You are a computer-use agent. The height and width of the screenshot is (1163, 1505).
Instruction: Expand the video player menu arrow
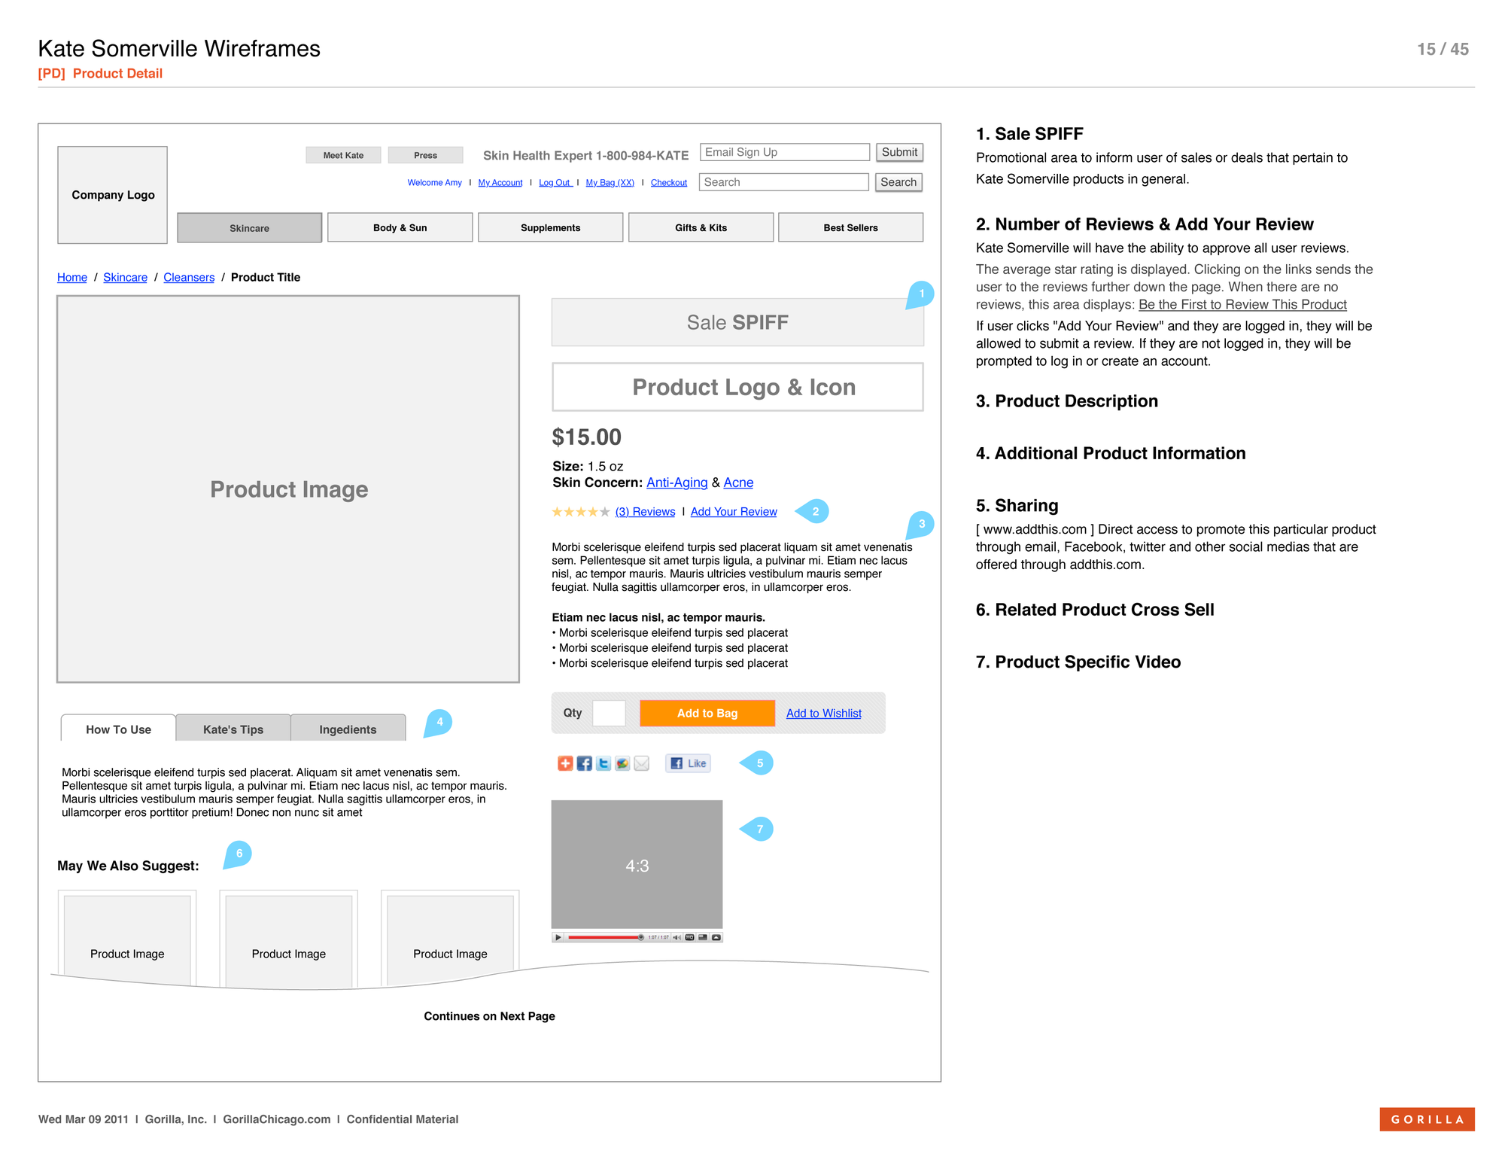click(716, 937)
